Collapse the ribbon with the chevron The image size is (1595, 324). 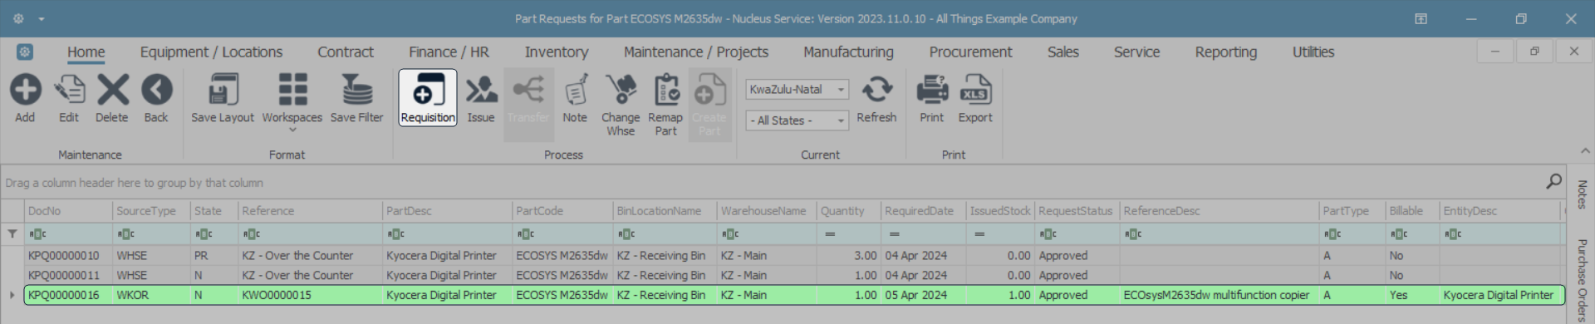(1585, 150)
